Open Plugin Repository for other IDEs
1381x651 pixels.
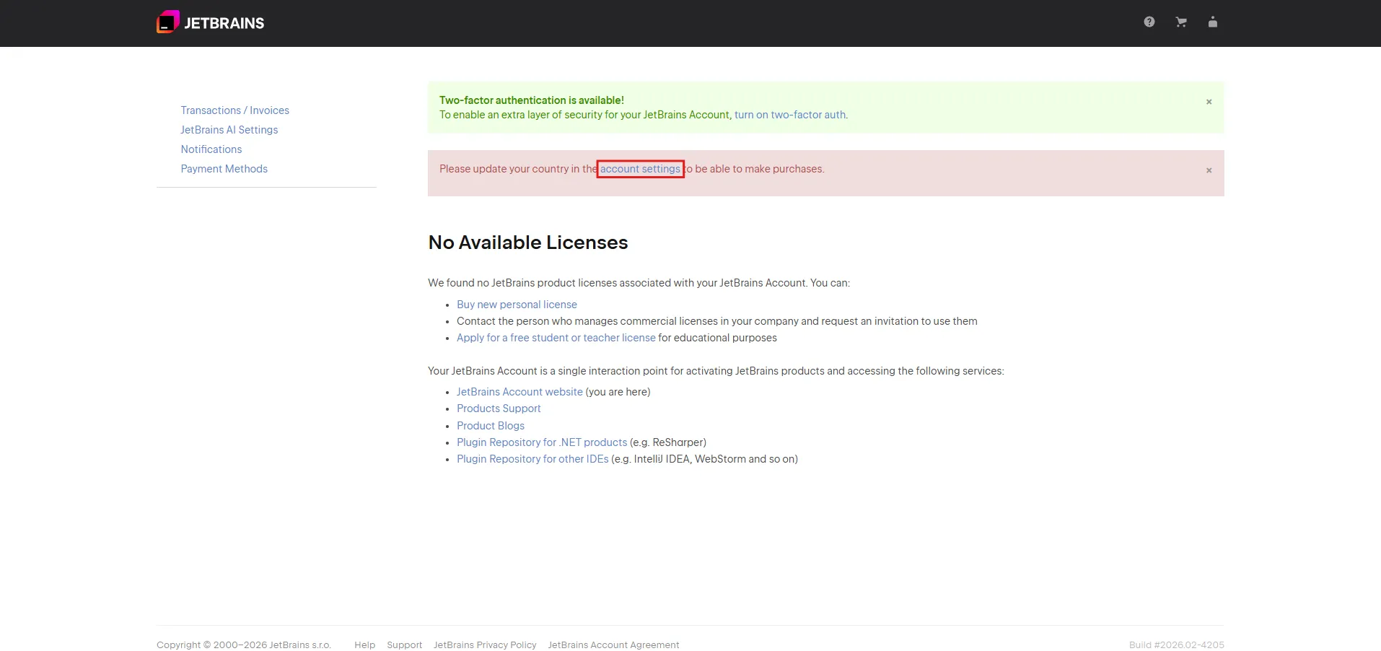click(x=532, y=459)
